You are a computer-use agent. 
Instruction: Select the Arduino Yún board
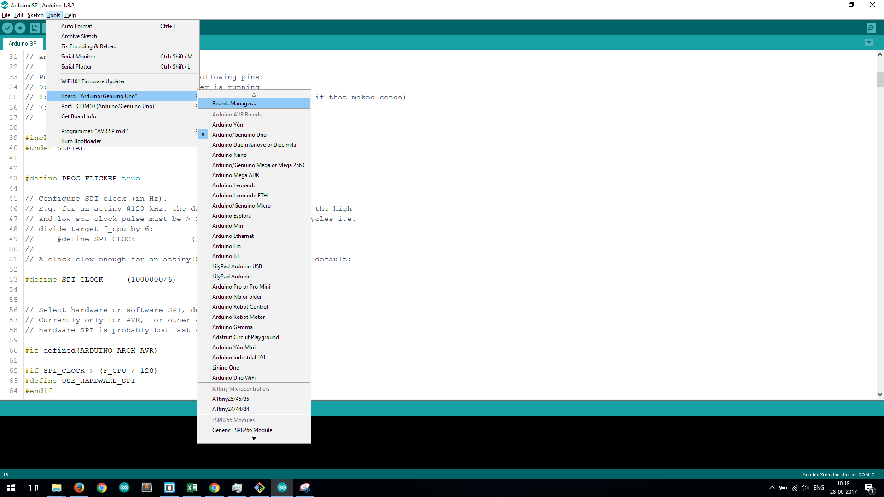(x=254, y=125)
